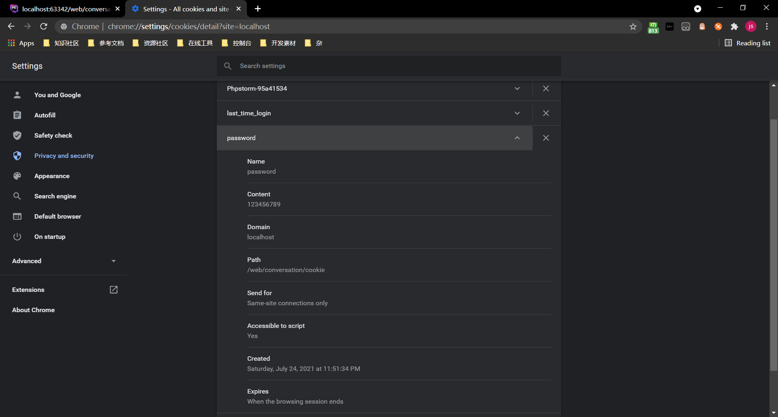The image size is (778, 417).
Task: Open the Reading list
Action: point(748,43)
